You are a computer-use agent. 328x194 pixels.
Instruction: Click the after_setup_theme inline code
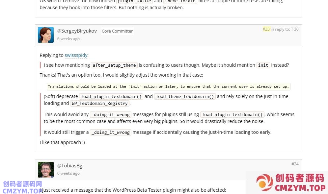[x=114, y=65]
